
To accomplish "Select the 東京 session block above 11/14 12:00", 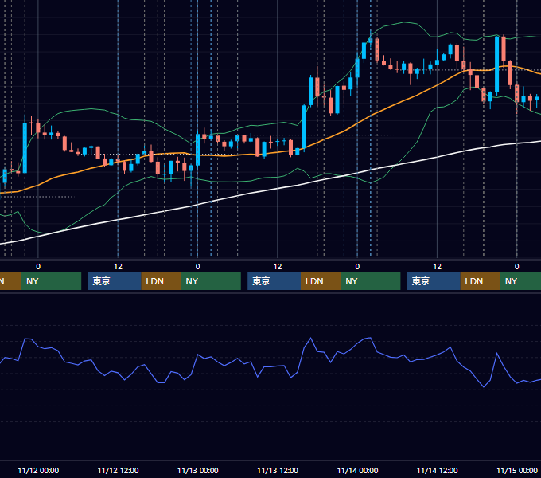I will coord(434,281).
